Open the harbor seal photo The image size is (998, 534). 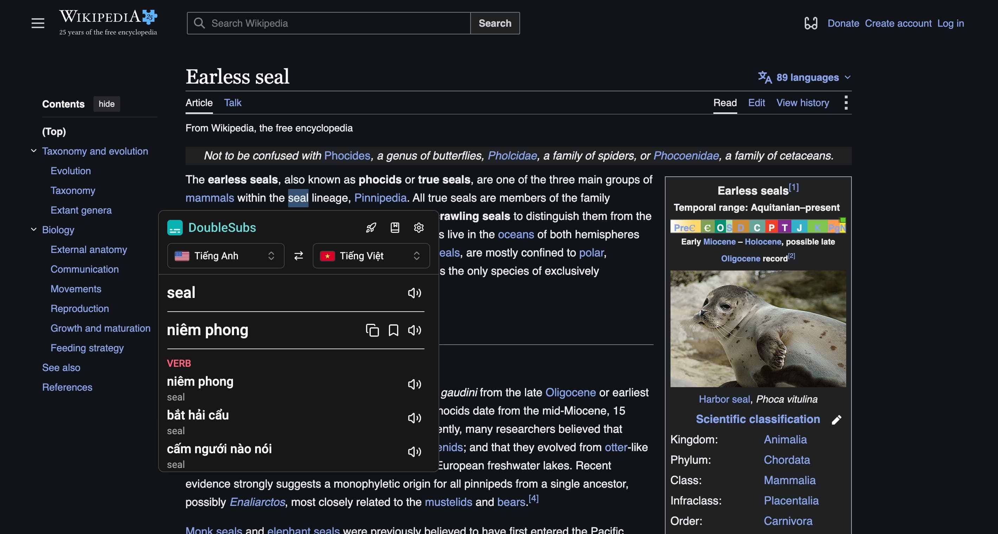[758, 328]
